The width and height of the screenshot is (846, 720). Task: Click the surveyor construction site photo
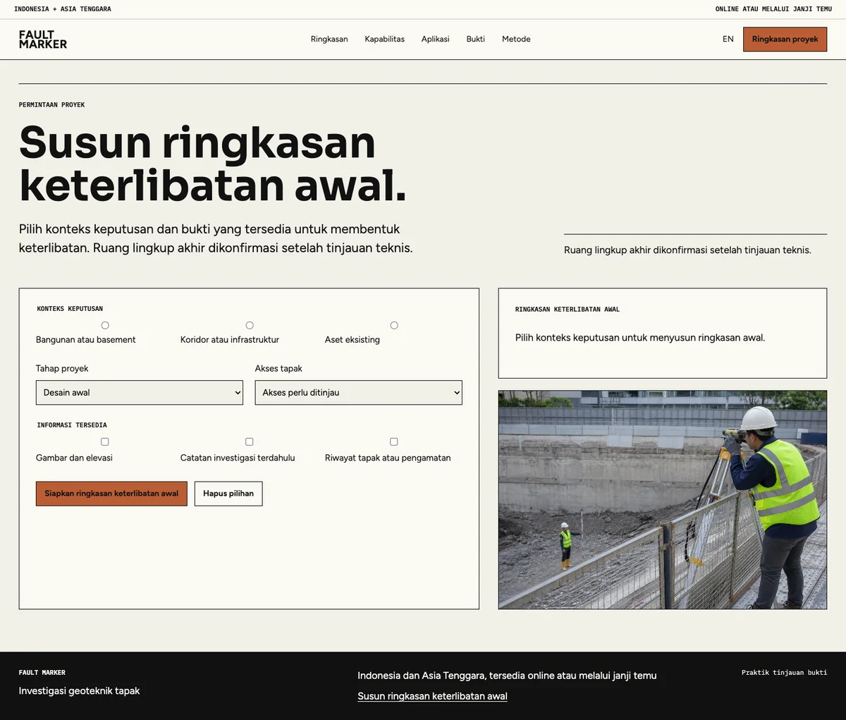pyautogui.click(x=663, y=500)
